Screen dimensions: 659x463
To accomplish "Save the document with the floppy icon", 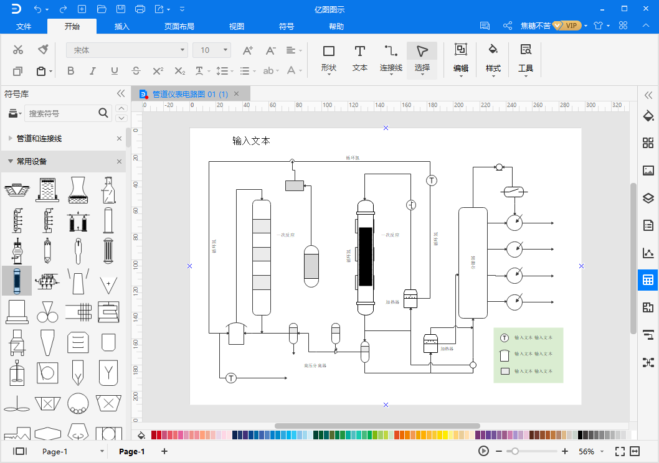I will 121,9.
